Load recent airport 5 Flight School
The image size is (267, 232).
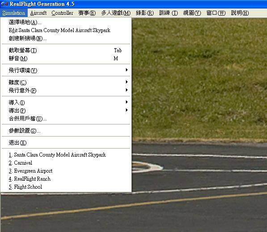point(66,186)
